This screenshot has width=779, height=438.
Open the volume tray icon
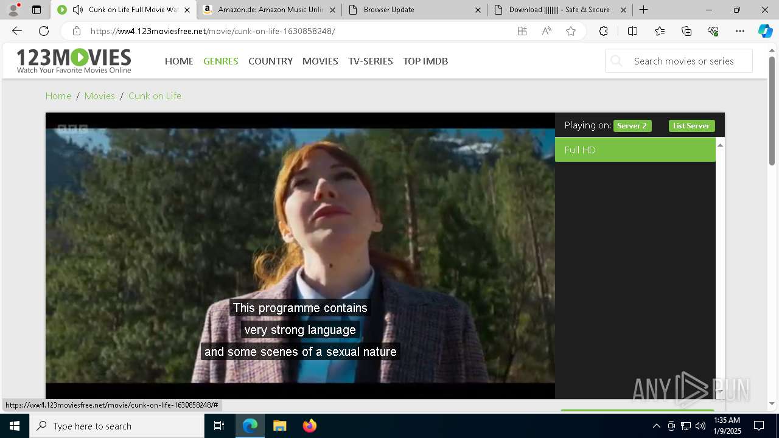click(700, 426)
